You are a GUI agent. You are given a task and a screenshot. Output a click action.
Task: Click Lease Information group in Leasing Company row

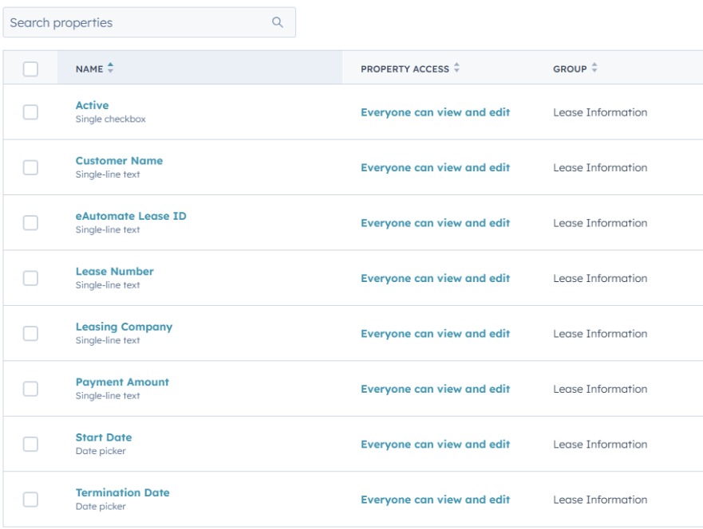coord(600,334)
